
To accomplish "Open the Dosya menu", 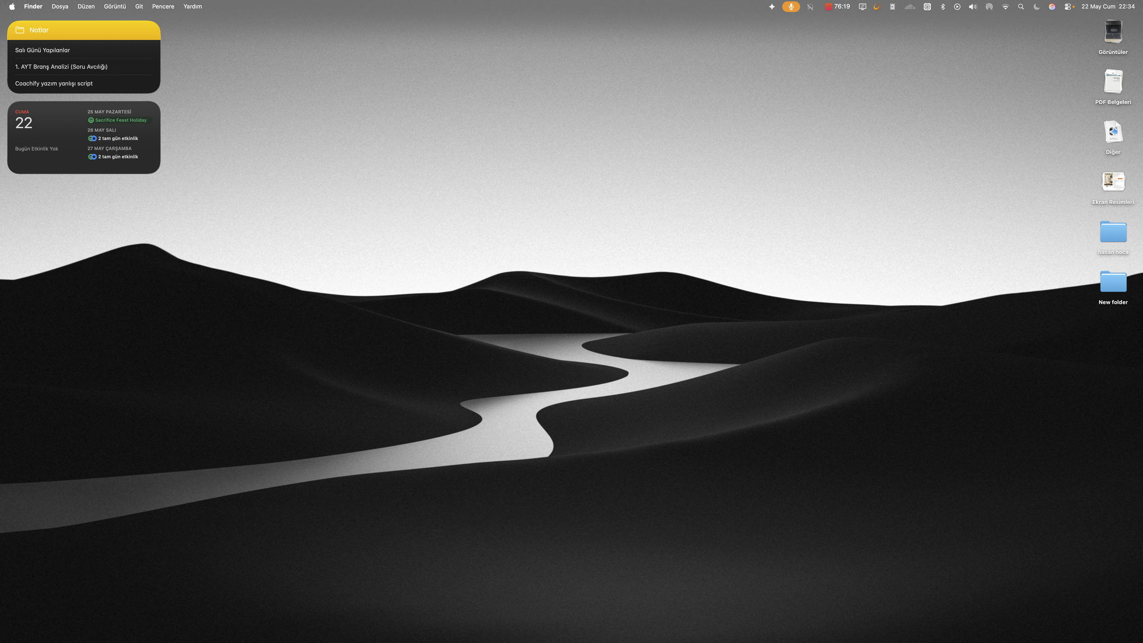I will (60, 6).
